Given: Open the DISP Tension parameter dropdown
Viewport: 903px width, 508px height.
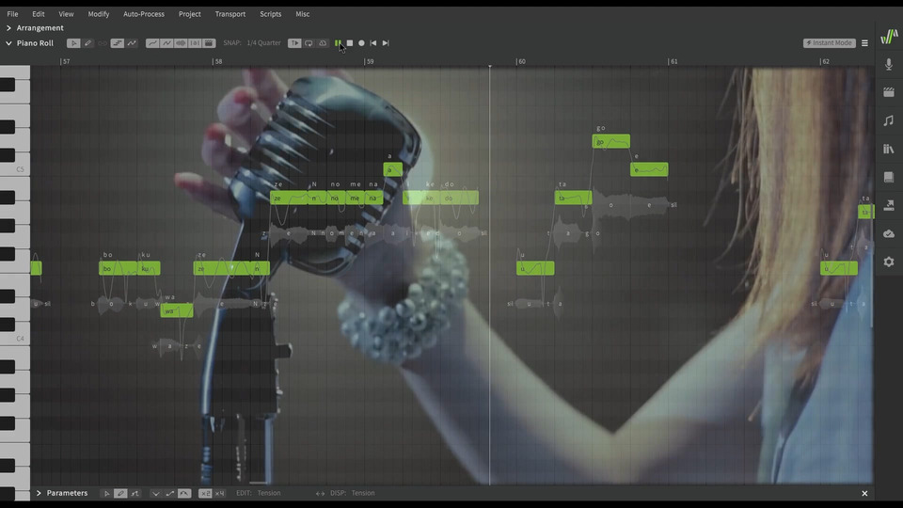Looking at the screenshot, I should point(363,493).
